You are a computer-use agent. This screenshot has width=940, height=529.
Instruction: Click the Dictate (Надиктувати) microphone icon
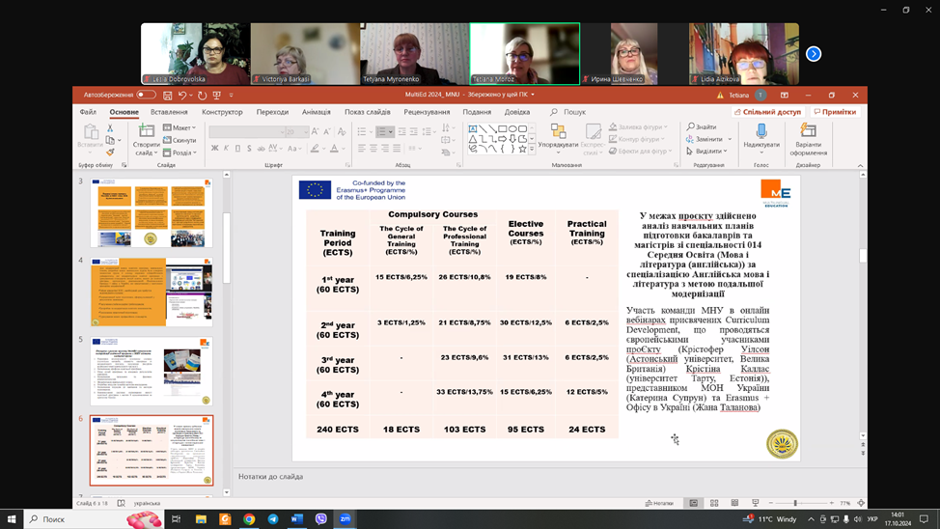pos(761,132)
